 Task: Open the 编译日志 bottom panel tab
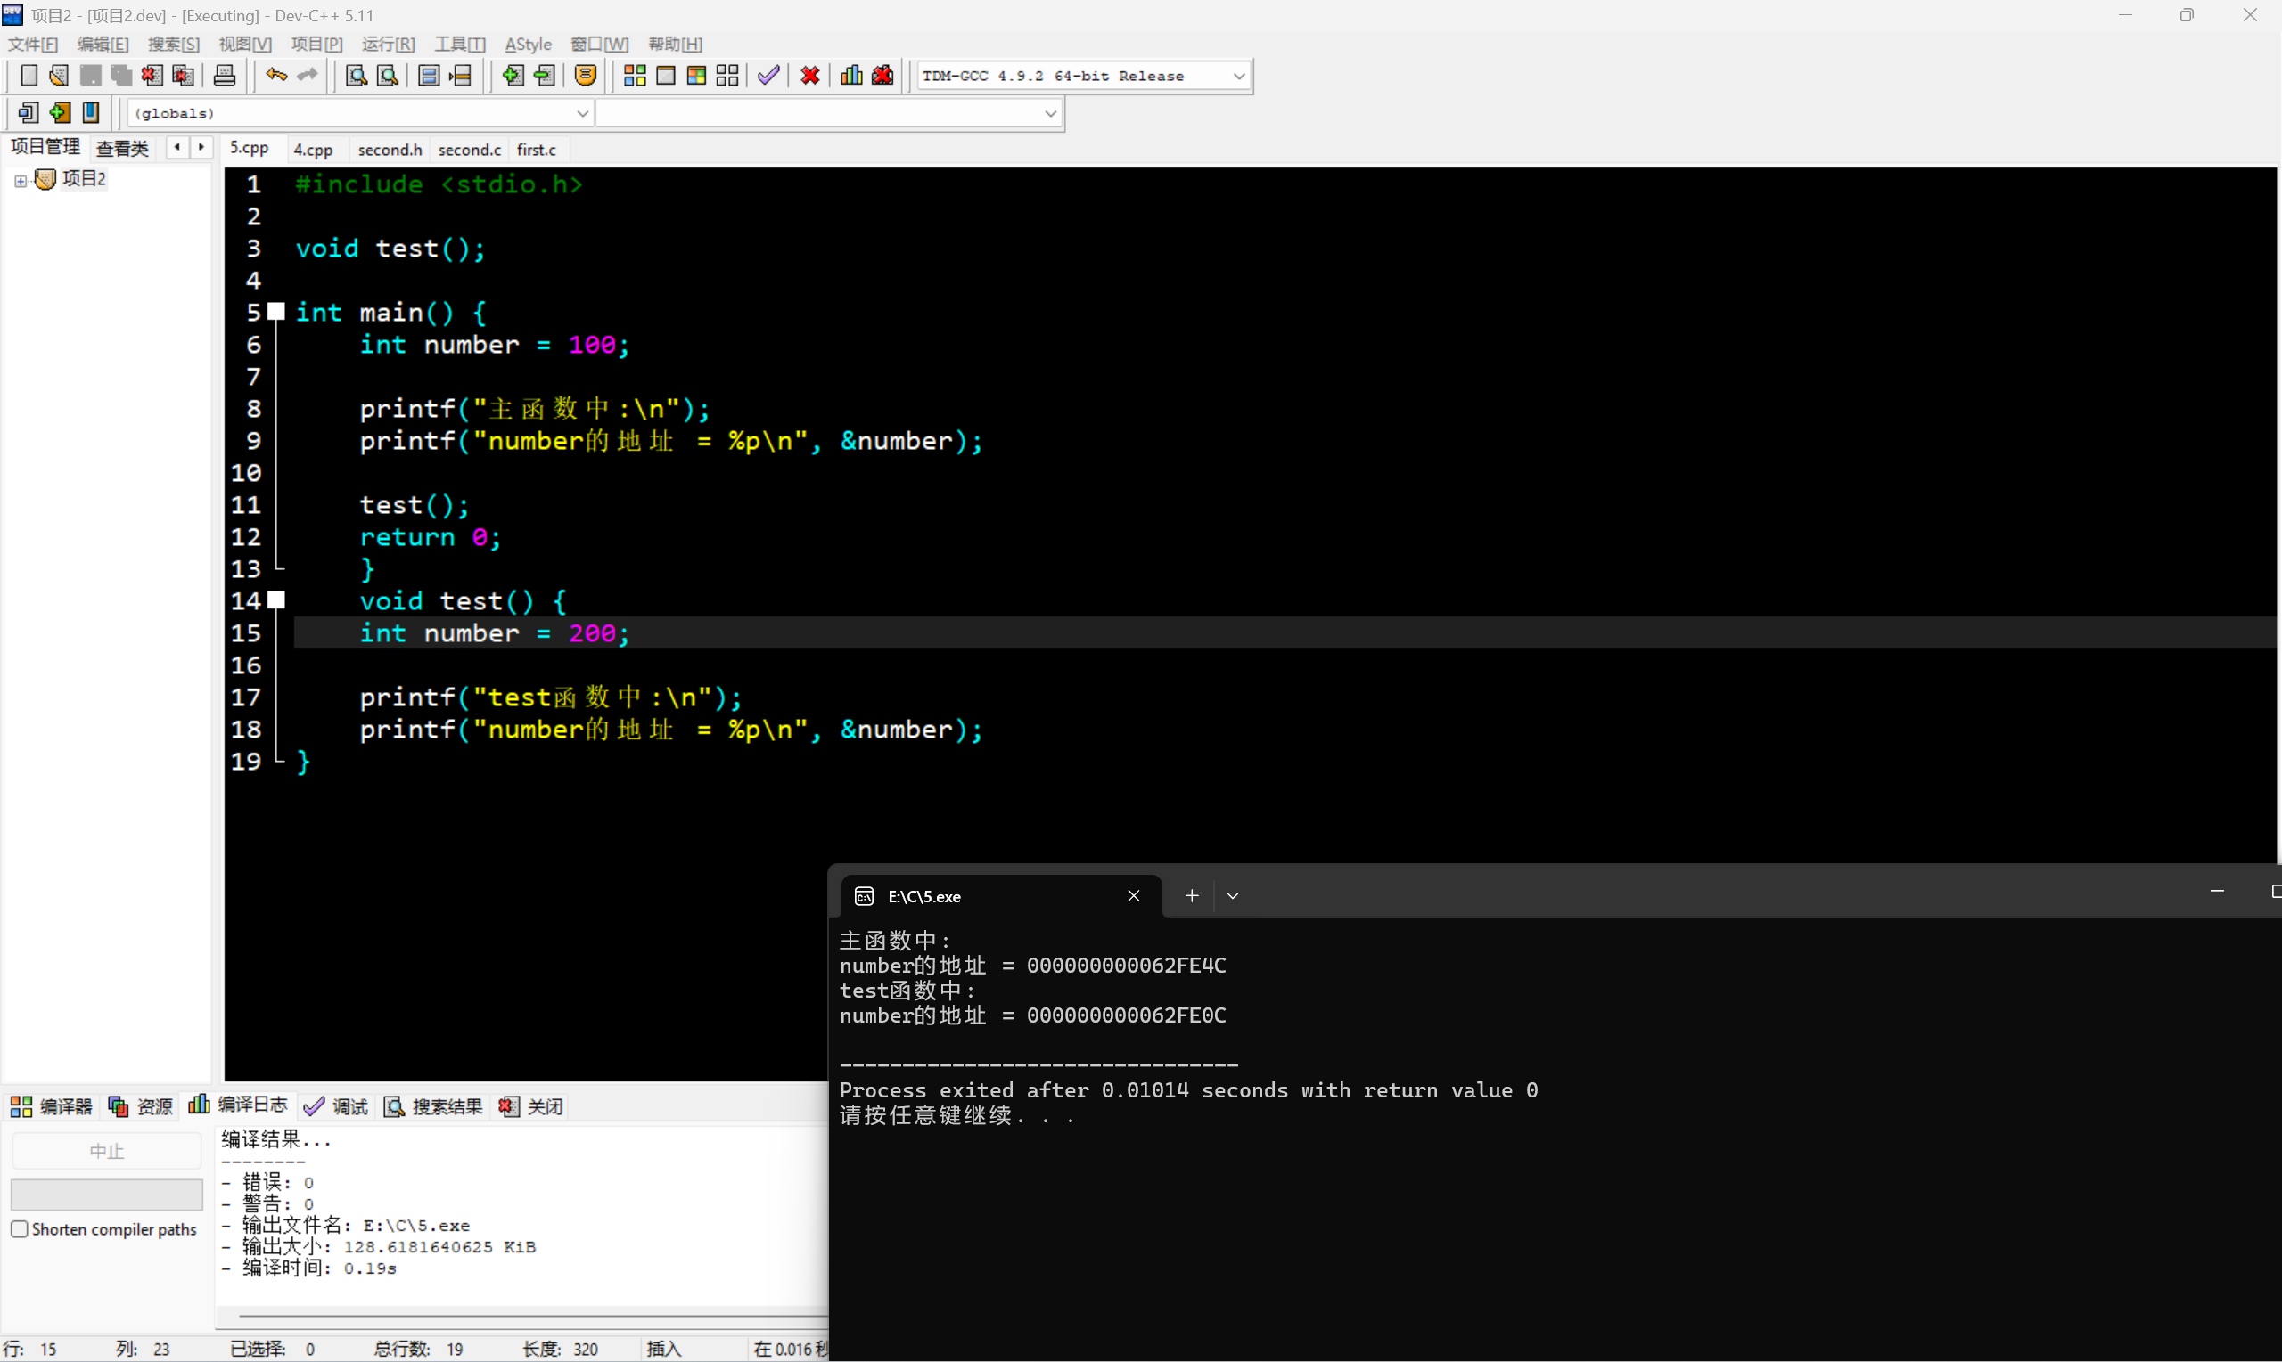[x=239, y=1106]
